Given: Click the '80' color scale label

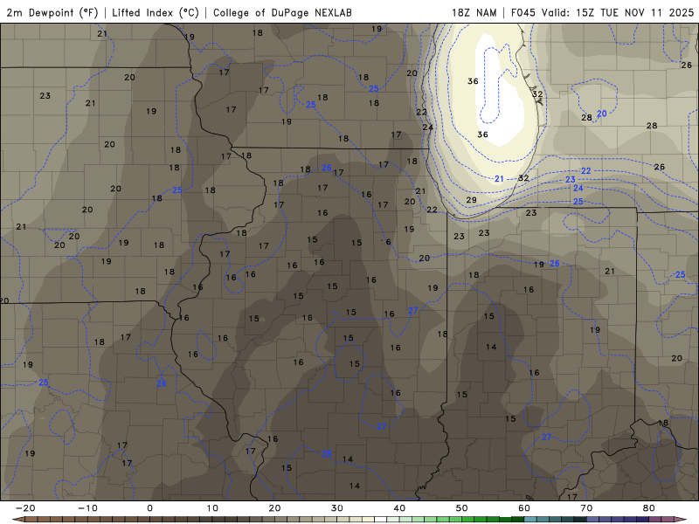Looking at the screenshot, I should (x=649, y=508).
